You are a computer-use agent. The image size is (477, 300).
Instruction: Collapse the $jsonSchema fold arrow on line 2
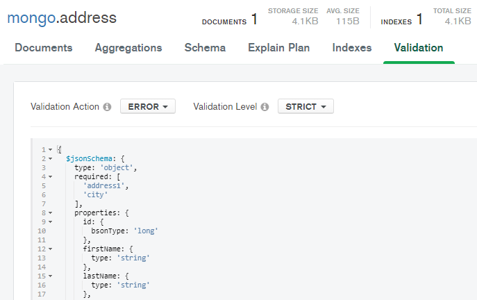(x=51, y=159)
